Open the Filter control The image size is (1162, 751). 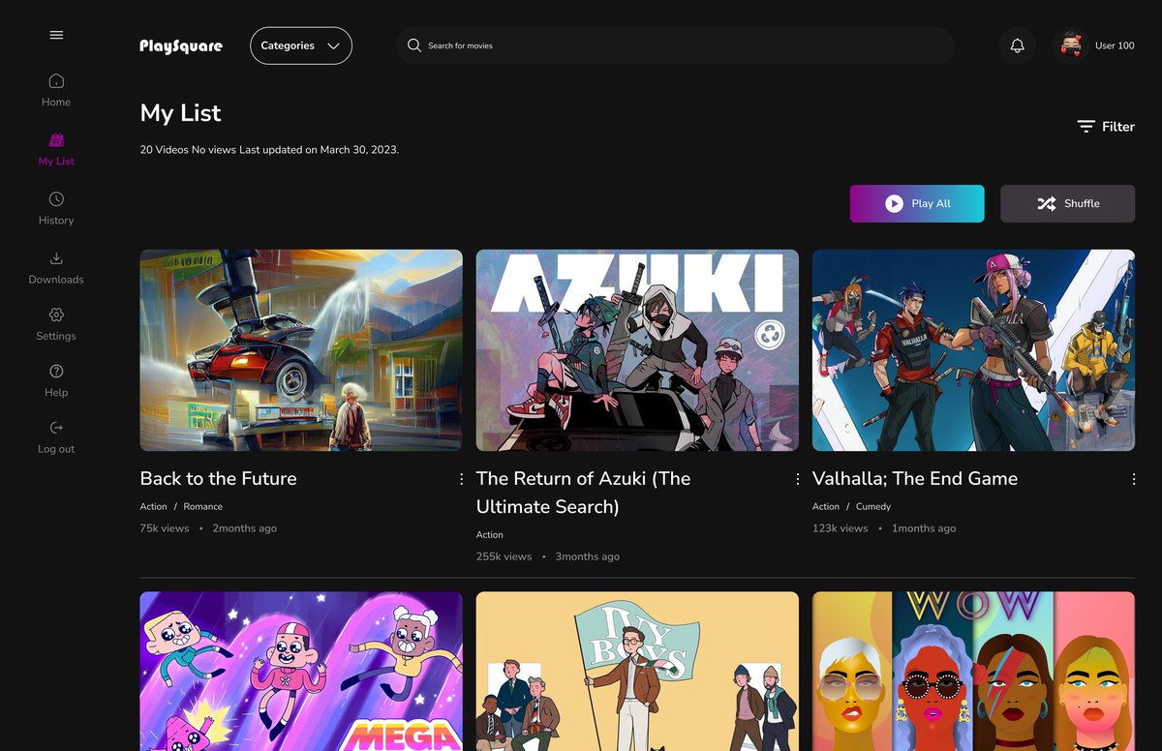(1106, 127)
